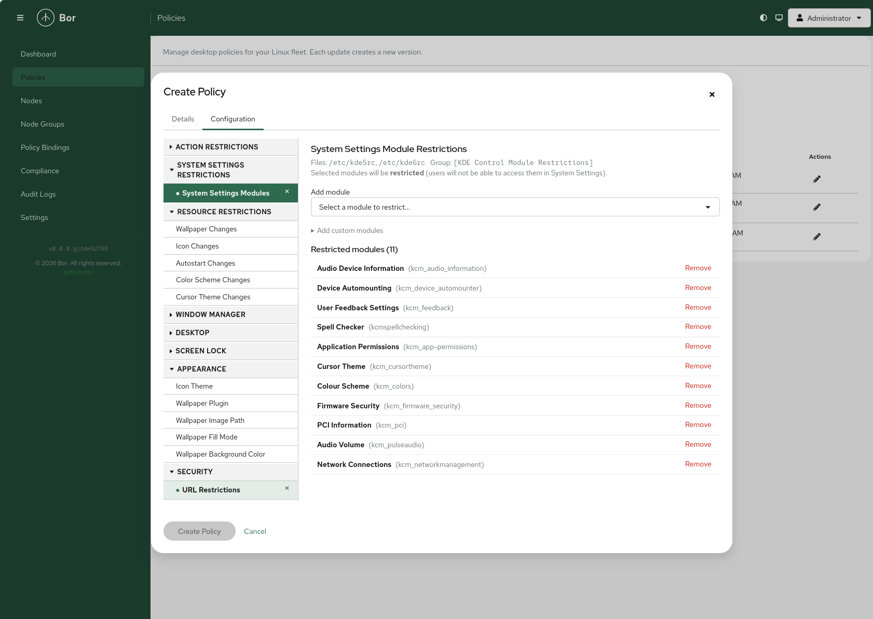Select Wallpaper Fill Mode in the tree
The height and width of the screenshot is (619, 873).
(230, 437)
